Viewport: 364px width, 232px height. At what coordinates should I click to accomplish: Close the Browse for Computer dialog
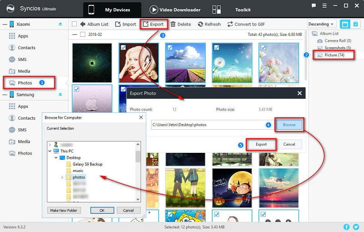[141, 117]
